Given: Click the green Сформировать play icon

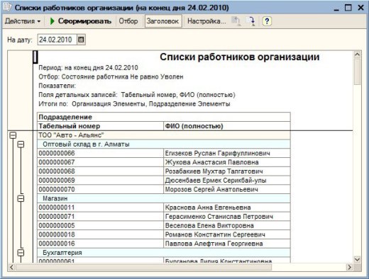Looking at the screenshot, I should pyautogui.click(x=53, y=21).
